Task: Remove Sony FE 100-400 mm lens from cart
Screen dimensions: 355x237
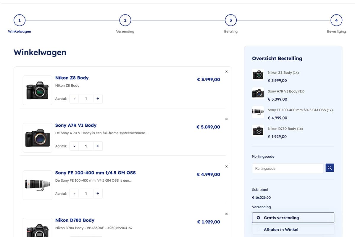Action: tap(226, 166)
